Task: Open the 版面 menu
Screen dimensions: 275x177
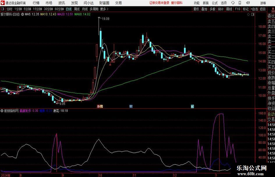Action: coord(206,3)
